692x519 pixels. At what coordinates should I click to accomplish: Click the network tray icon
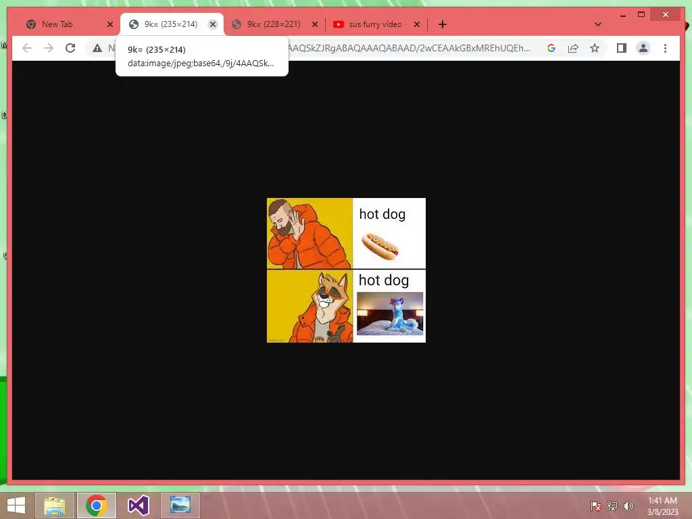[612, 506]
